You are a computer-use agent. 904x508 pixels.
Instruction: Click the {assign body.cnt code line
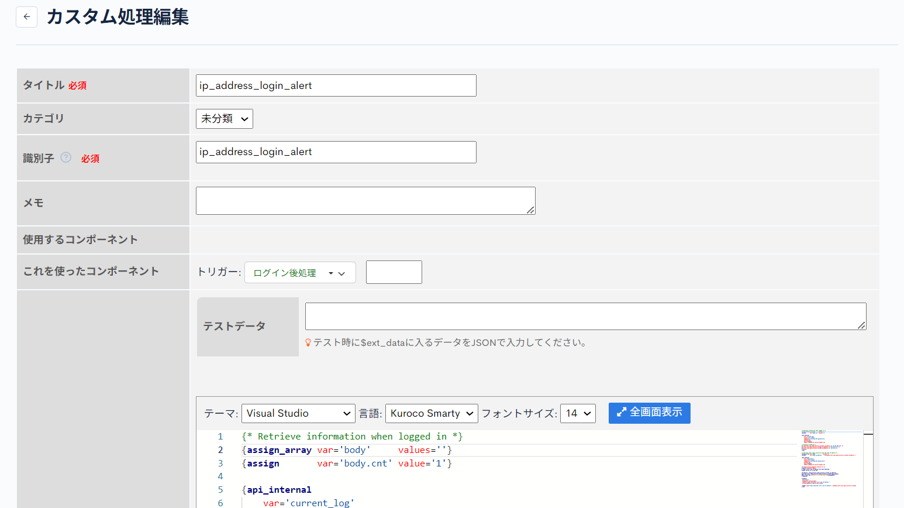347,464
